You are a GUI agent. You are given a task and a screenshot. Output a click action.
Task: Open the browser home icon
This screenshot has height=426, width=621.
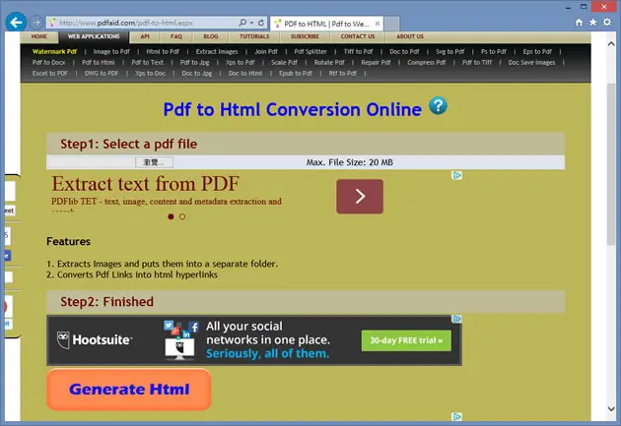point(579,22)
